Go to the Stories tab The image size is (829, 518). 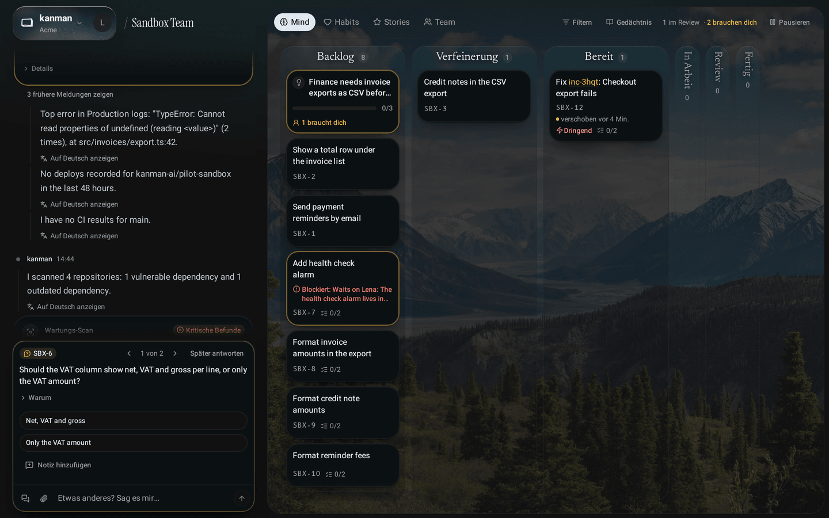coord(391,22)
